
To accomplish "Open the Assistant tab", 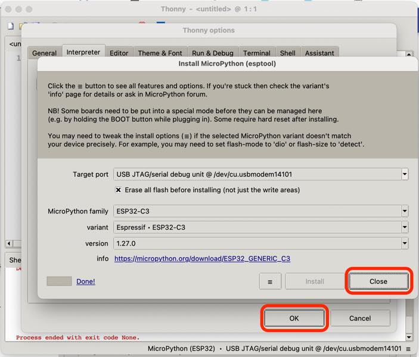I will [319, 53].
